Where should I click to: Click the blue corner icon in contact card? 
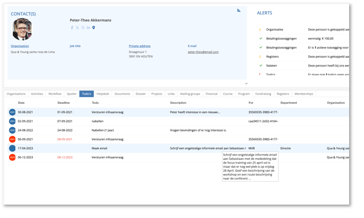(x=239, y=10)
